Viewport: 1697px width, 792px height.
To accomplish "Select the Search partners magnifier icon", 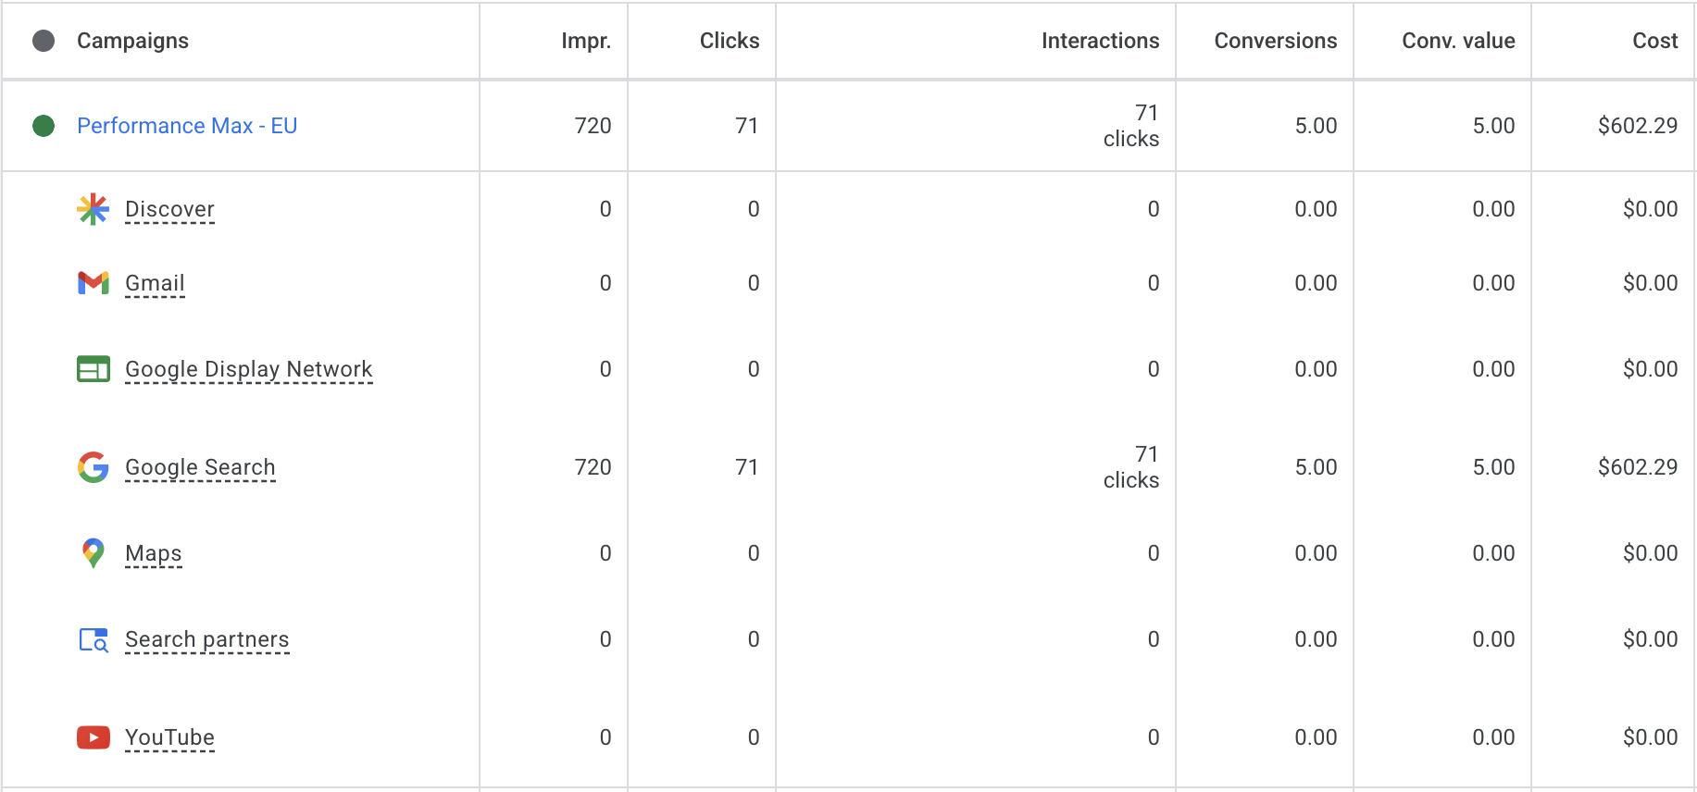I will [x=93, y=639].
